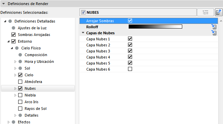Image resolution: width=223 pixels, height=124 pixels.
Task: Toggle the Entorno checkbox
Action: (x=13, y=41)
